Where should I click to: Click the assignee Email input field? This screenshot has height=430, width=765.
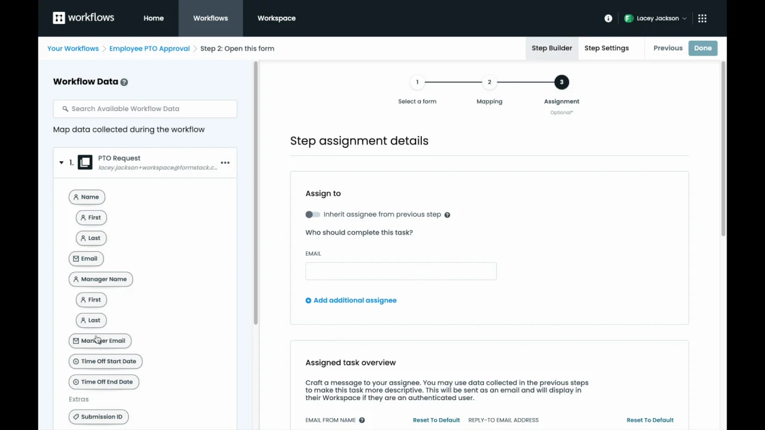click(400, 271)
